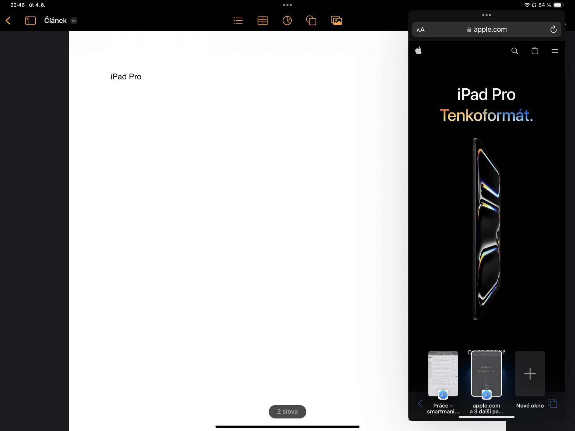The width and height of the screenshot is (575, 431).
Task: Go back to the documents list in Pages
Action: coord(8,21)
